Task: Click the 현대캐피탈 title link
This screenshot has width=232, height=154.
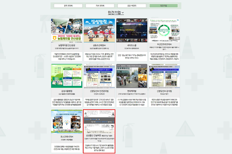Action: [x=132, y=91]
